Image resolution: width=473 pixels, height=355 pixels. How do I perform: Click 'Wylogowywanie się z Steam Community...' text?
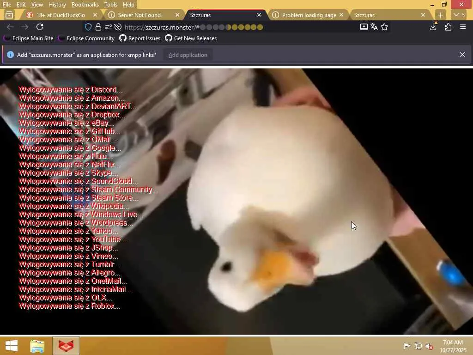(88, 190)
